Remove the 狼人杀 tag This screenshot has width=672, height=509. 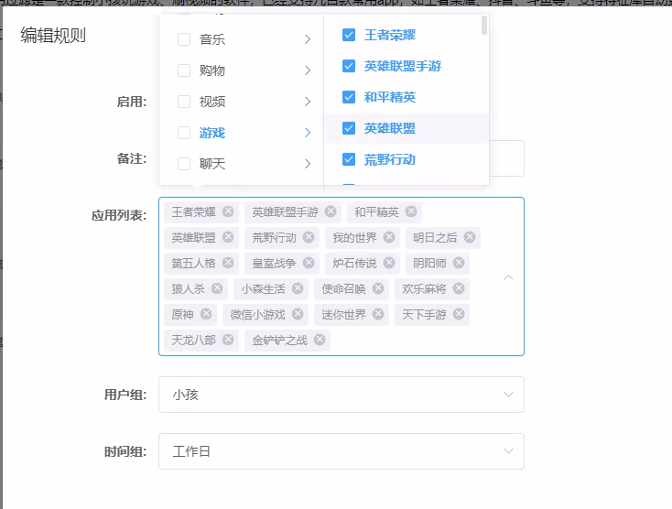coord(217,288)
